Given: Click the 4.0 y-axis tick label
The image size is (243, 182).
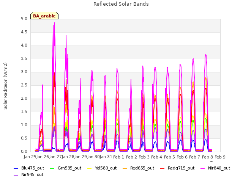Looking at the screenshot, I should [24, 45].
